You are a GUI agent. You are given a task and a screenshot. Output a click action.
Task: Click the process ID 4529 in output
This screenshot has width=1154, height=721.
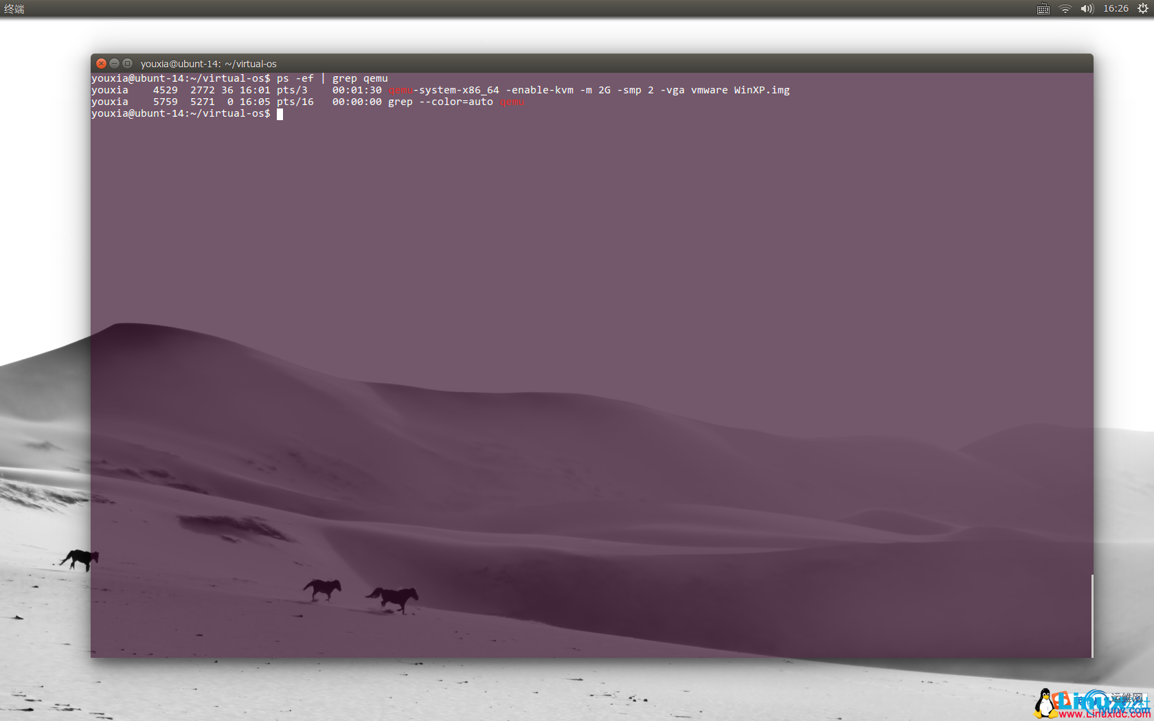click(x=165, y=91)
